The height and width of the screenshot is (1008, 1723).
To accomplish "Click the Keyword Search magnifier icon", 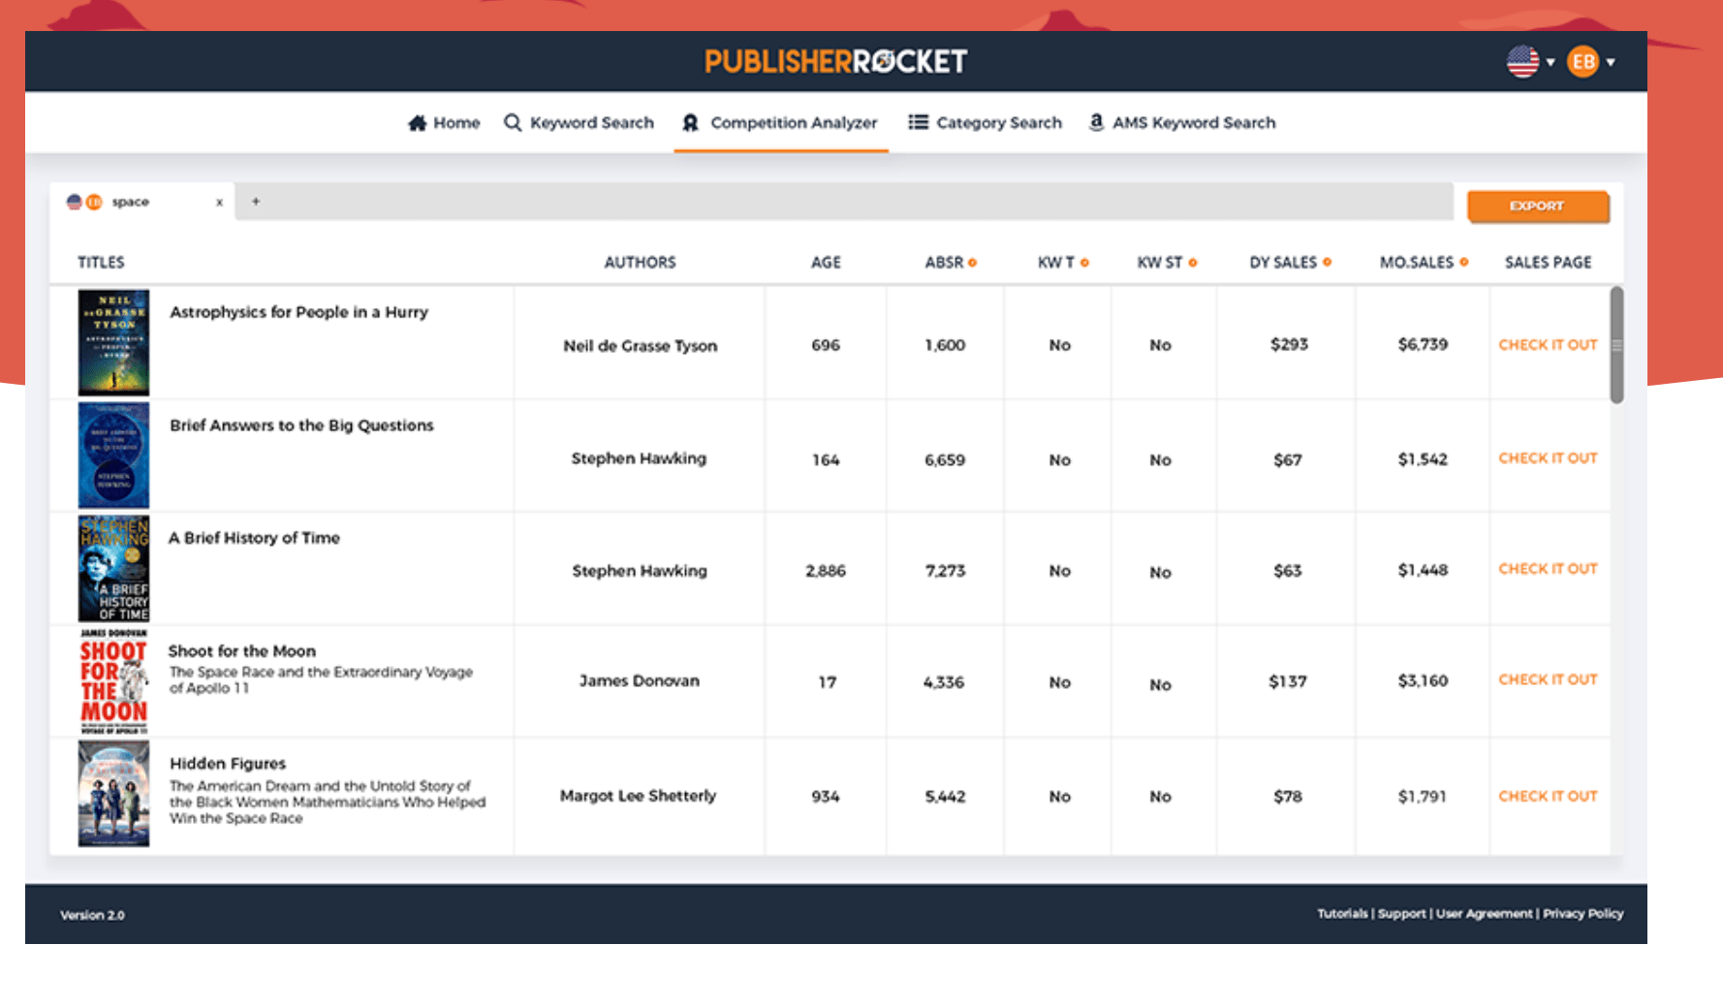I will point(513,123).
